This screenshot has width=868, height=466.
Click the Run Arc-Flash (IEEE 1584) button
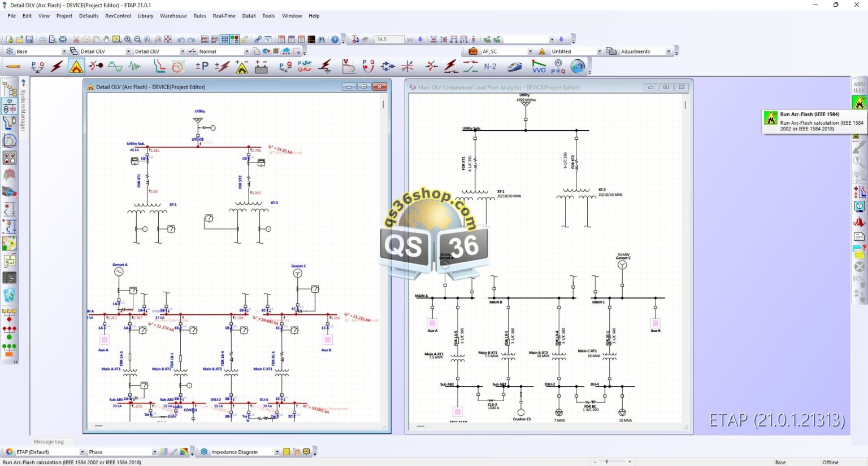[x=859, y=103]
